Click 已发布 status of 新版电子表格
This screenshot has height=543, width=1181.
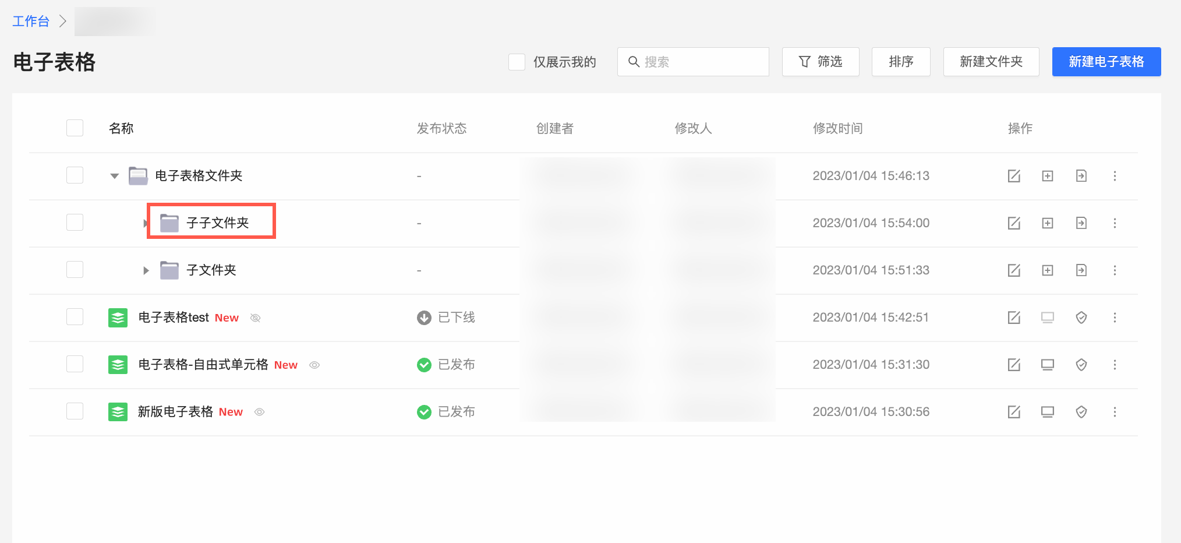tap(446, 412)
